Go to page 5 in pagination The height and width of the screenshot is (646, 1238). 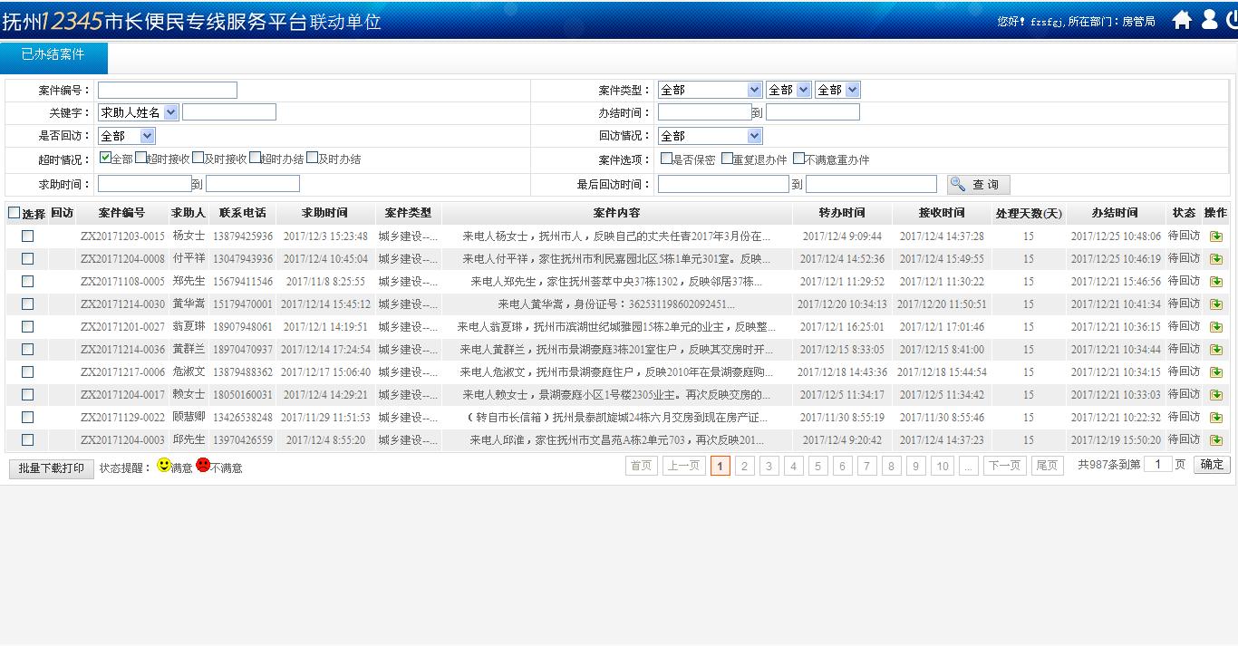[818, 466]
